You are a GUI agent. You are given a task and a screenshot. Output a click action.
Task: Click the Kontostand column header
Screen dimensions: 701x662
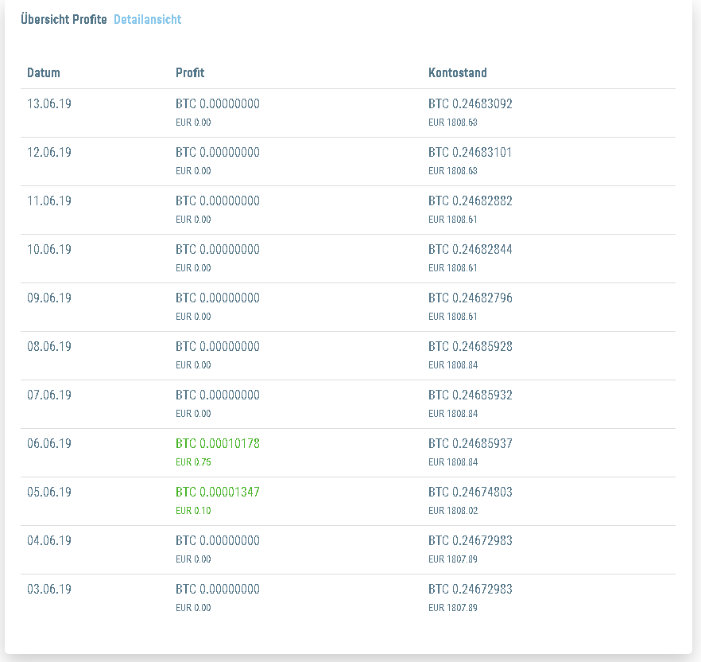pos(458,72)
